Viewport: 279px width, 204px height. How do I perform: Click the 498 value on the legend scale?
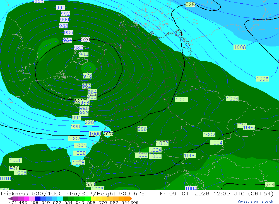[34, 202]
